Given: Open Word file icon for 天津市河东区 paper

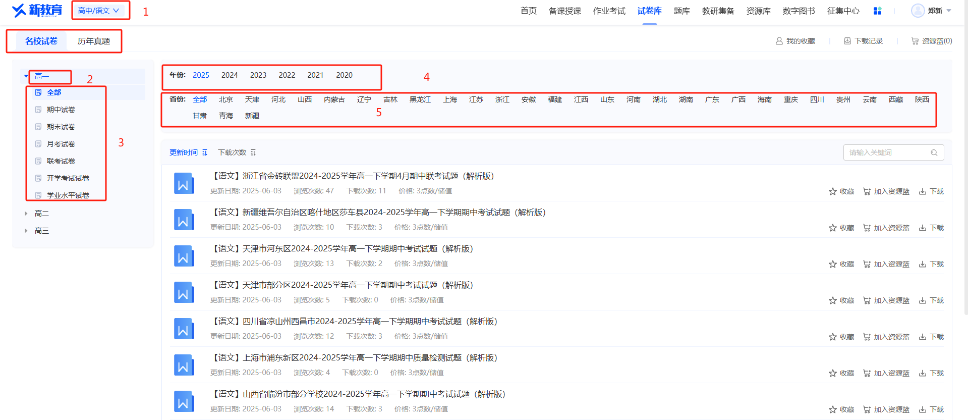Looking at the screenshot, I should (184, 256).
